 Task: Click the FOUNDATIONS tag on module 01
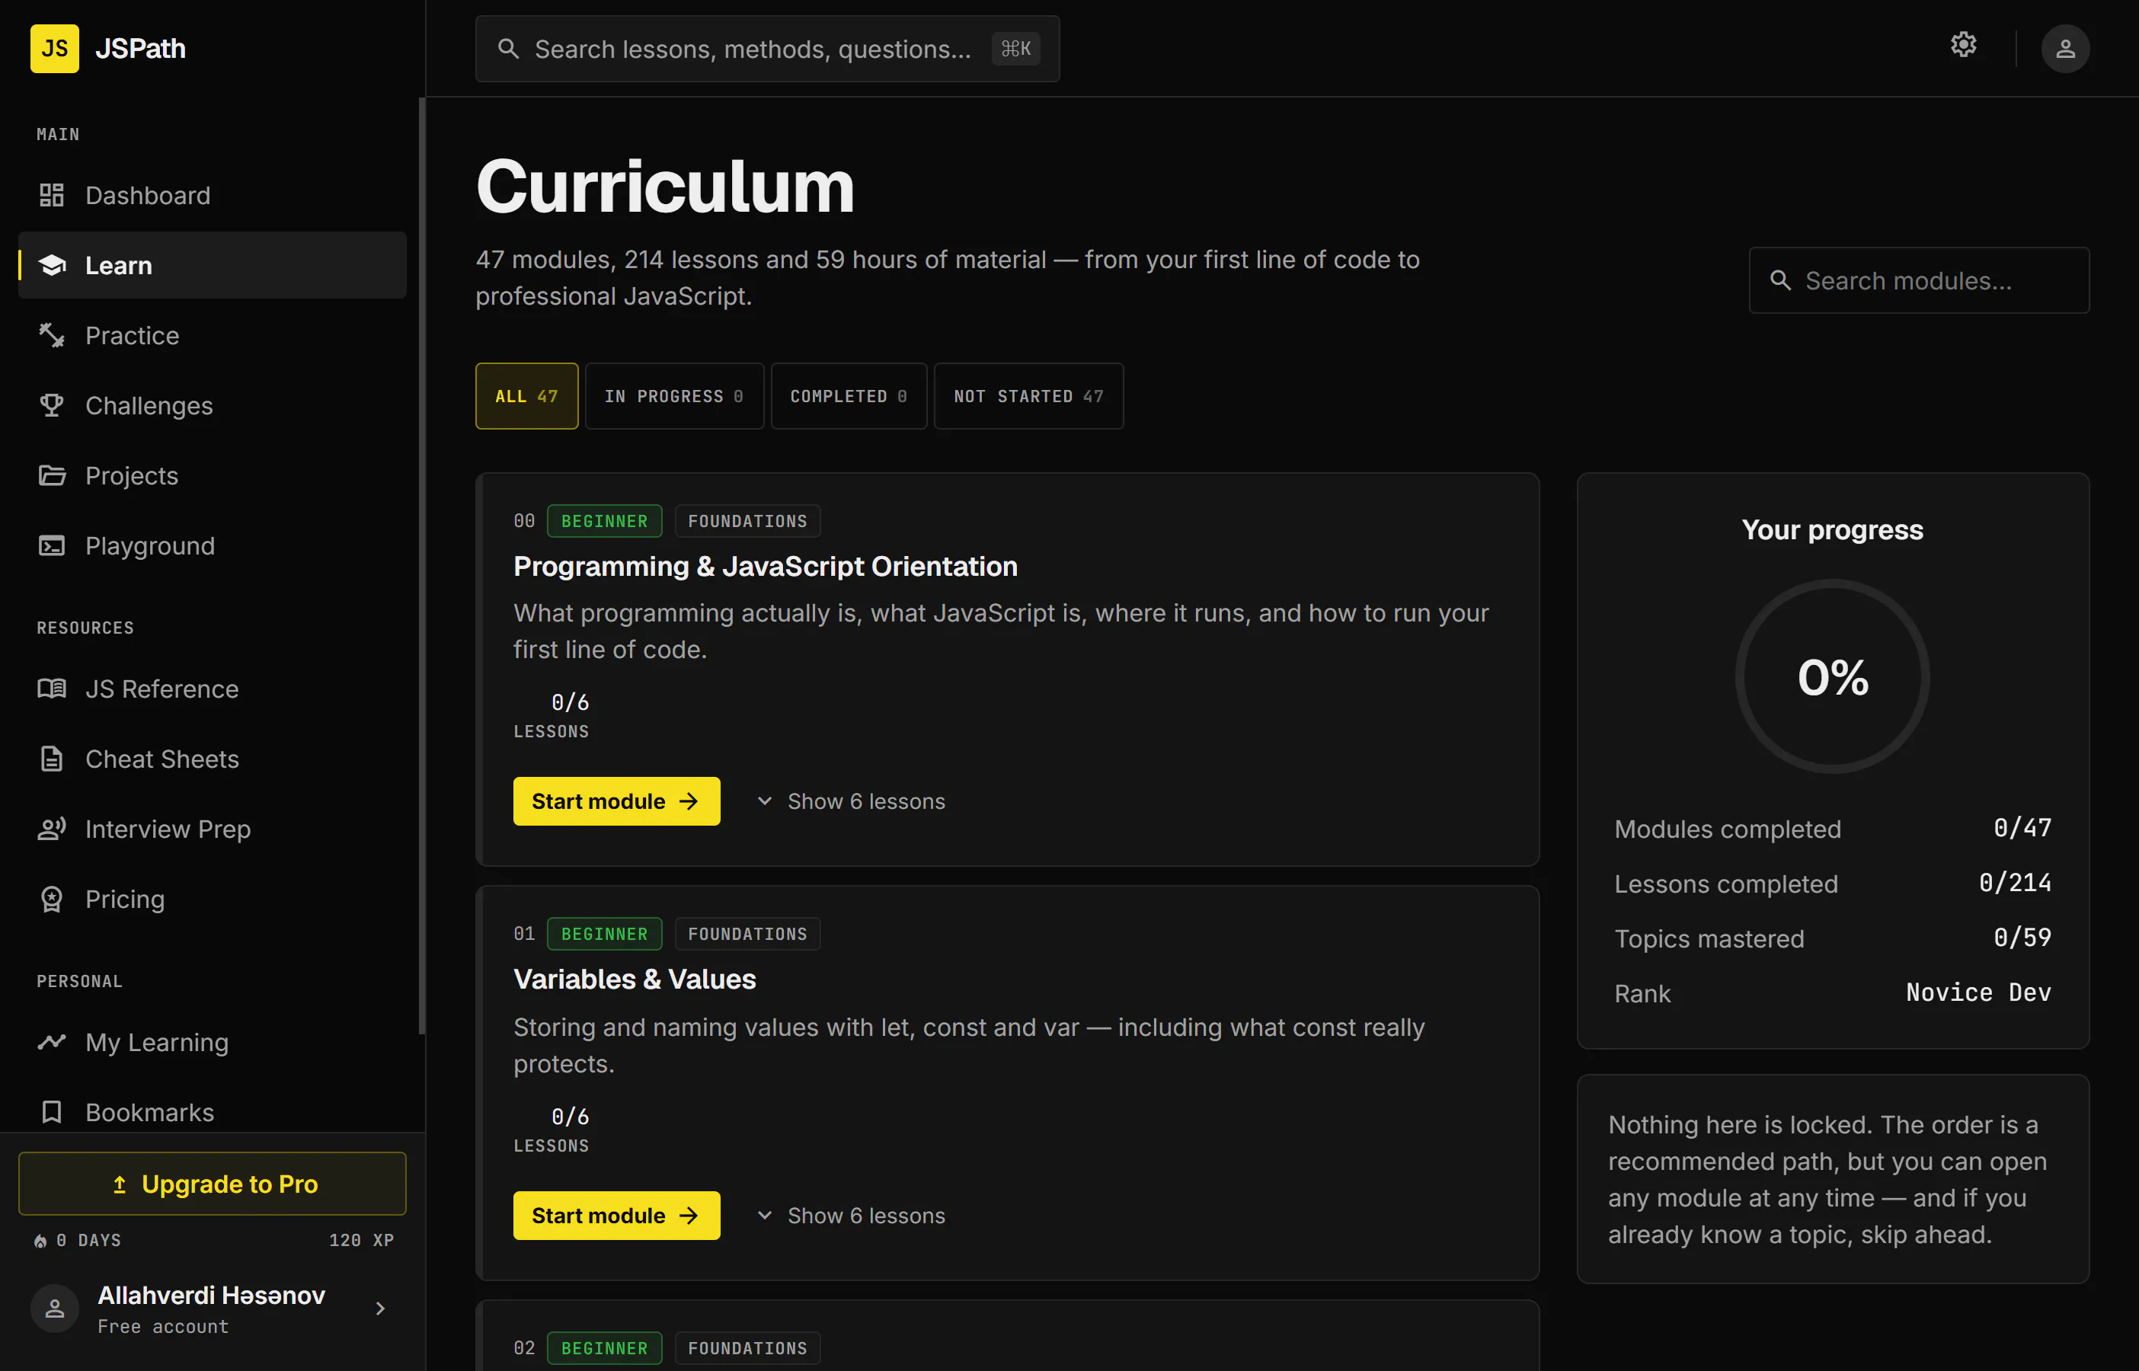click(747, 934)
